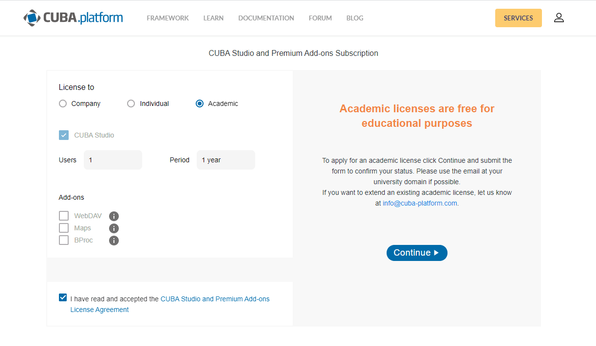
Task: Choose the Individual license option
Action: click(131, 104)
